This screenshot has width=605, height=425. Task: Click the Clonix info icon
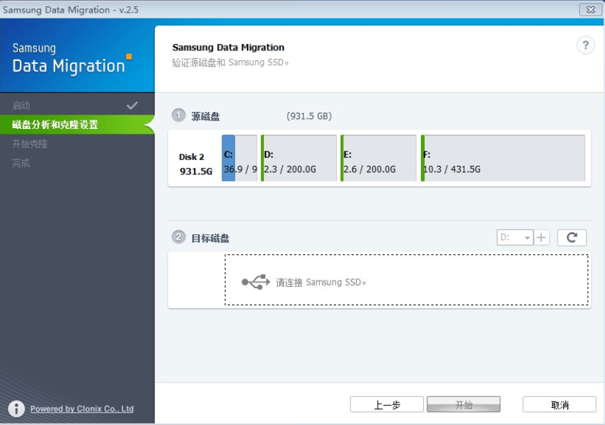click(16, 409)
